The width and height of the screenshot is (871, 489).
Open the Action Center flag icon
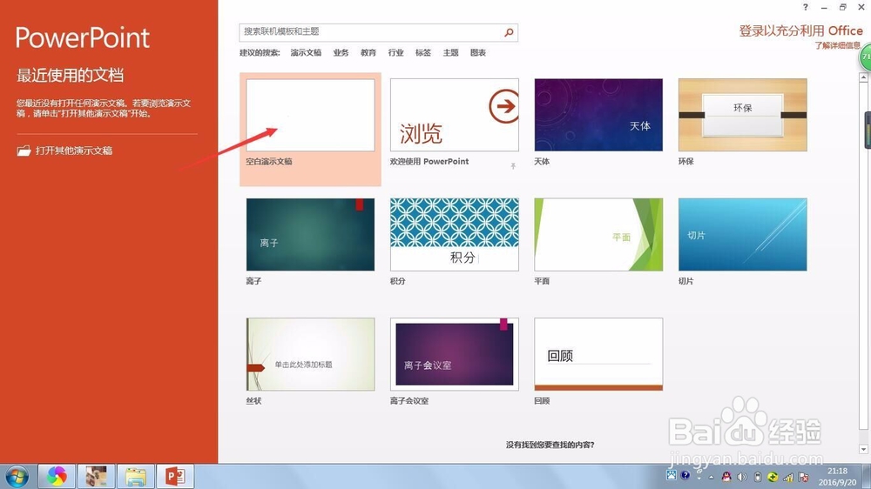tap(803, 478)
